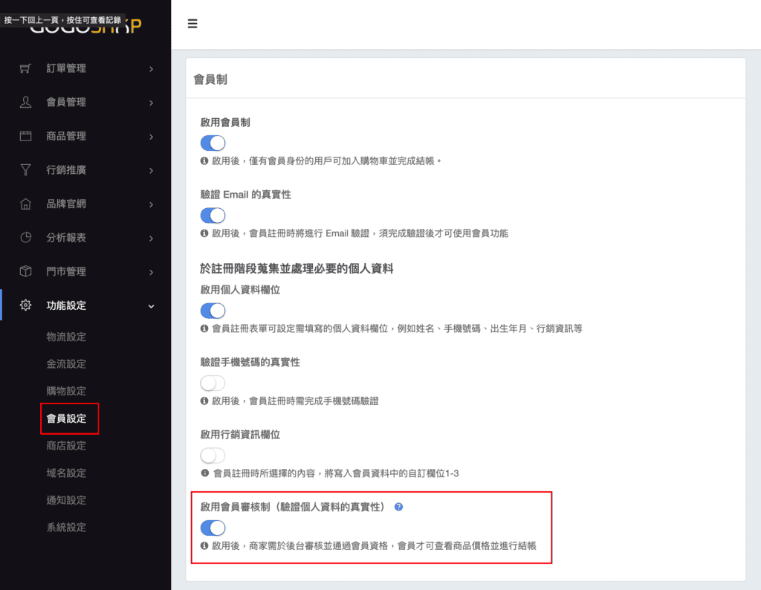
Task: Click the gear icon for 功能設定
Action: coord(26,305)
